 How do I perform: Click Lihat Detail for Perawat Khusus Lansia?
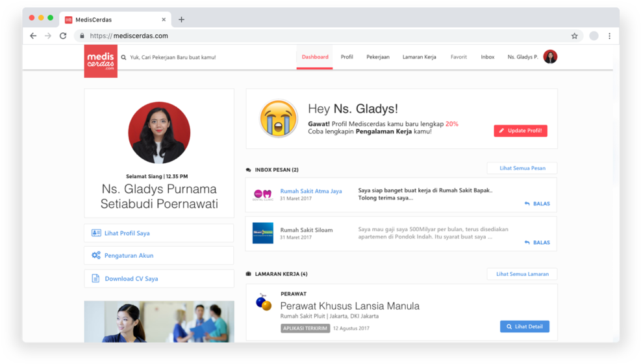pos(524,326)
